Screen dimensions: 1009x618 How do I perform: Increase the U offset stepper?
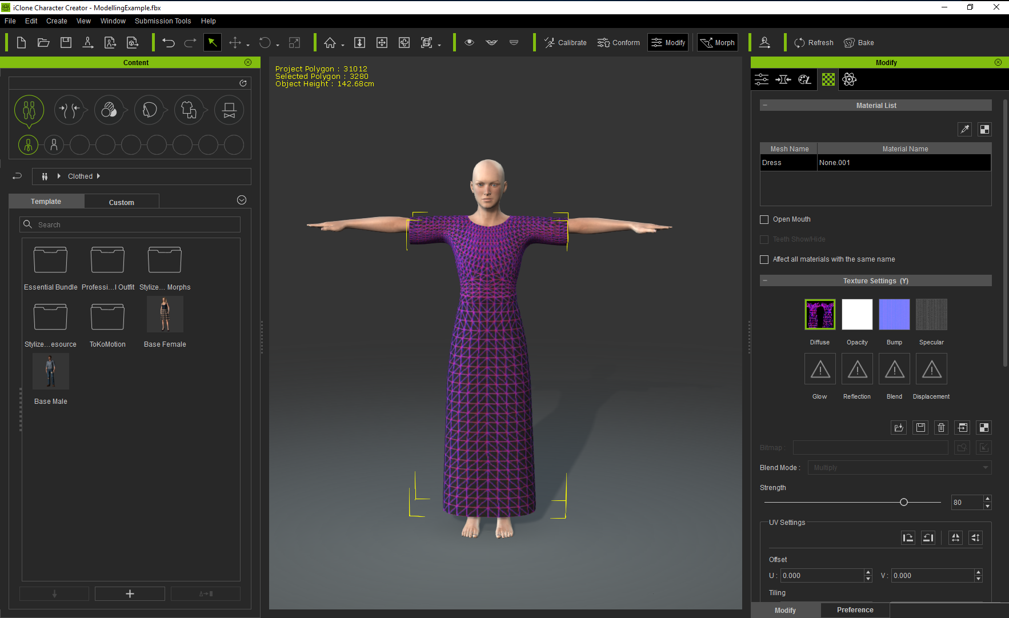click(x=868, y=572)
